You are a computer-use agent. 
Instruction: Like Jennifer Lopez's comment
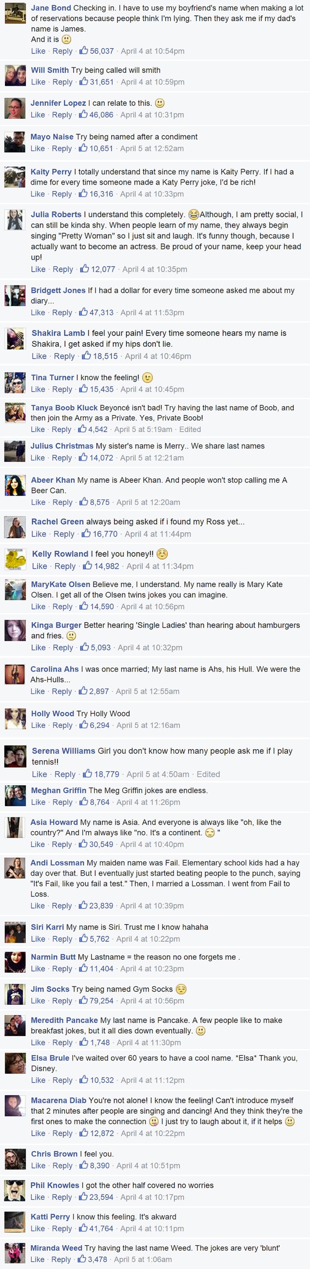(x=38, y=115)
